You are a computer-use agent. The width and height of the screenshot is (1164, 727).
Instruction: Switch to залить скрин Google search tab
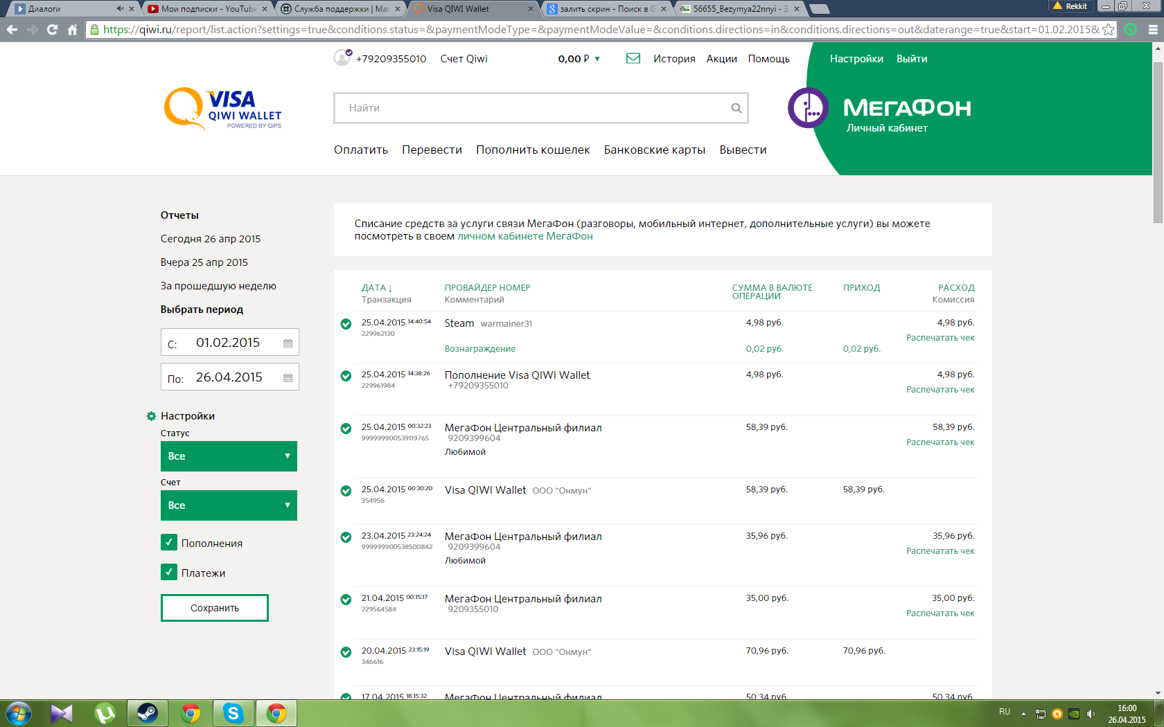(x=606, y=9)
